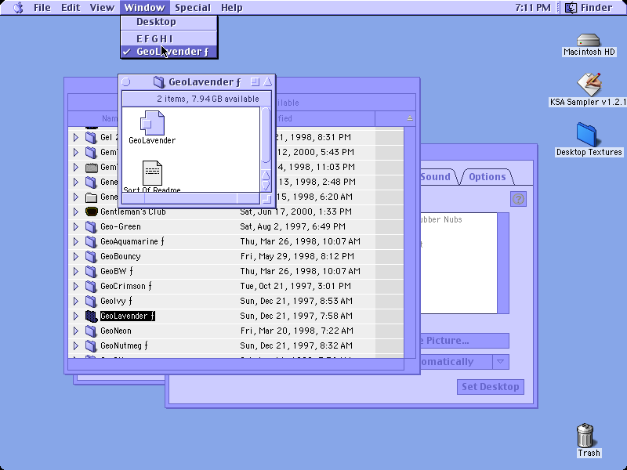
Task: Choose E F G H I from the Window menu
Action: [169, 38]
